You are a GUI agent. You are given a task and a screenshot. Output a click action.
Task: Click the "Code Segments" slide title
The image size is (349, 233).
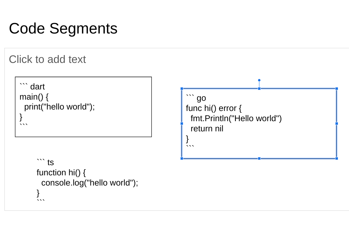pyautogui.click(x=63, y=29)
